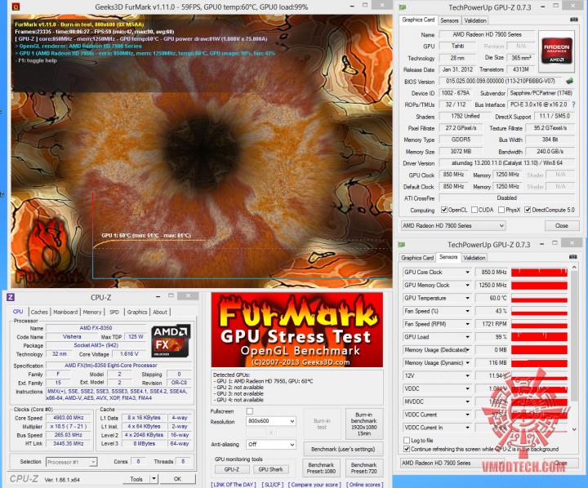
Task: Click the CPU-Z OK button
Action: point(177,479)
